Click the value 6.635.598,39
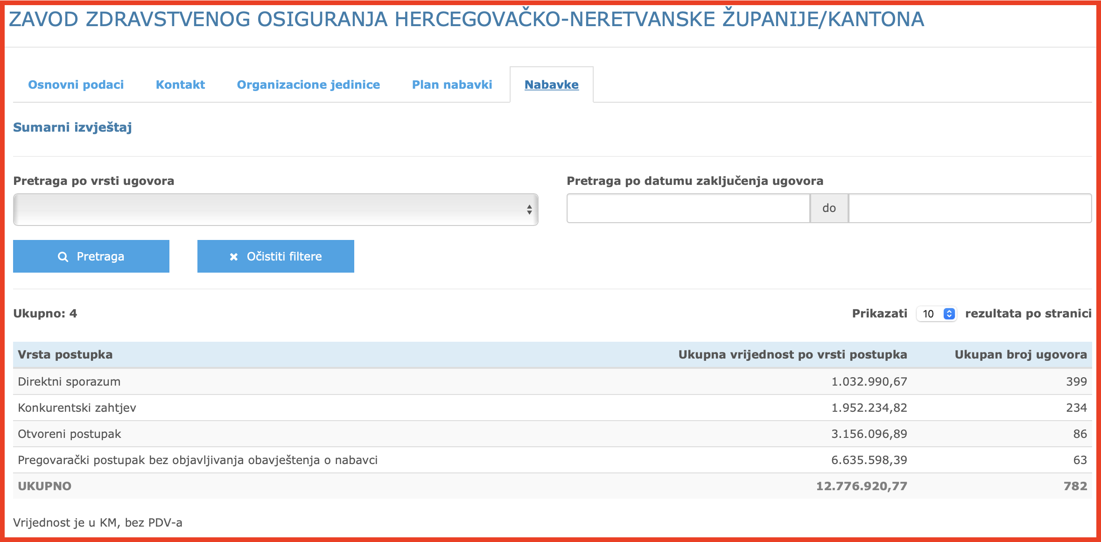 [869, 460]
